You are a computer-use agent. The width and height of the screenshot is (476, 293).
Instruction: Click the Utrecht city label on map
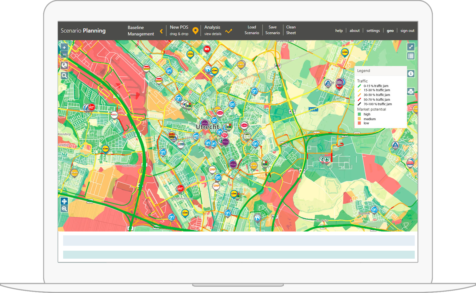click(208, 127)
